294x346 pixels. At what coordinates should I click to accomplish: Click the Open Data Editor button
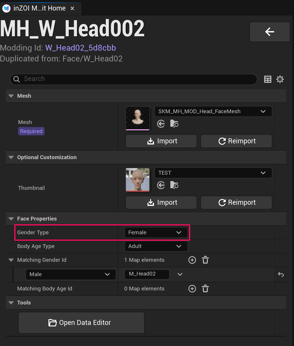point(81,323)
